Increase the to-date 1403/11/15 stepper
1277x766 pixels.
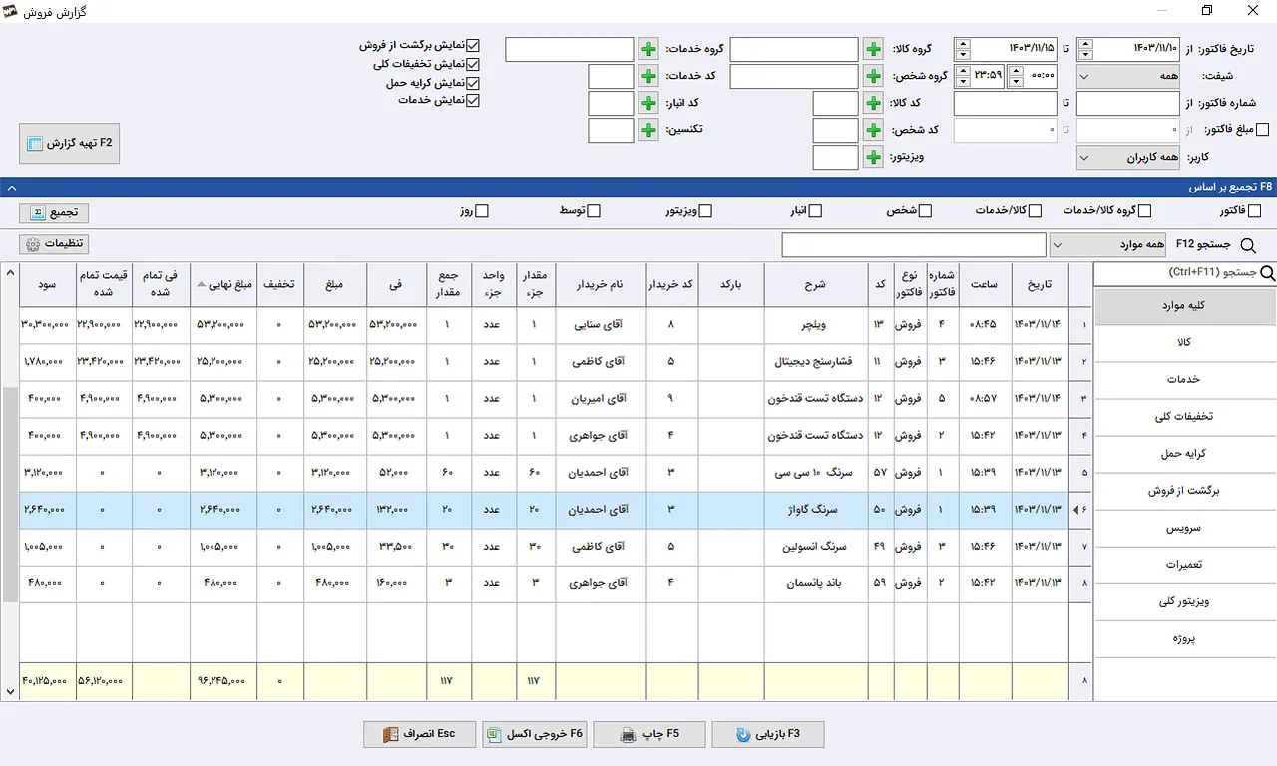962,44
